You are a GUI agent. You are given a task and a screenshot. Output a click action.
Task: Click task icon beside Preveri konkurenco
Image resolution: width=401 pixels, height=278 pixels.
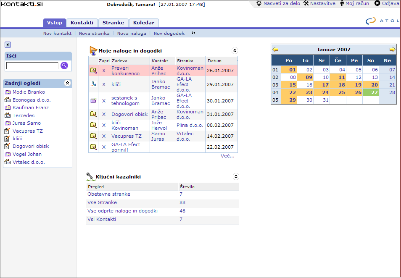coord(93,71)
